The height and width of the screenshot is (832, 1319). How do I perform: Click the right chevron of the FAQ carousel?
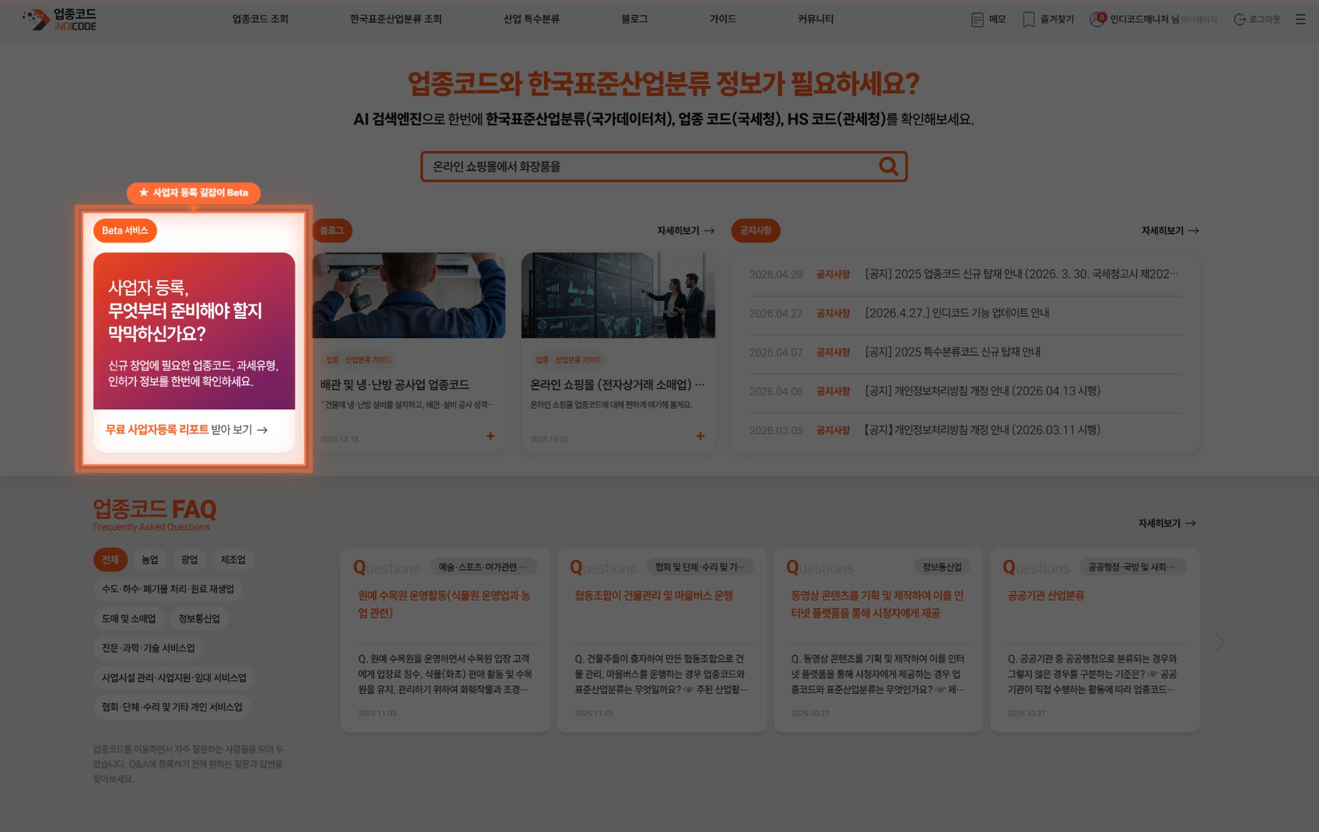click(x=1219, y=642)
